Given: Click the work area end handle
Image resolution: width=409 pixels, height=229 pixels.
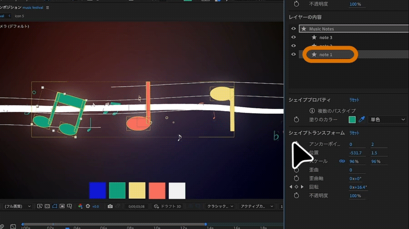Looking at the screenshot, I should tap(205, 224).
